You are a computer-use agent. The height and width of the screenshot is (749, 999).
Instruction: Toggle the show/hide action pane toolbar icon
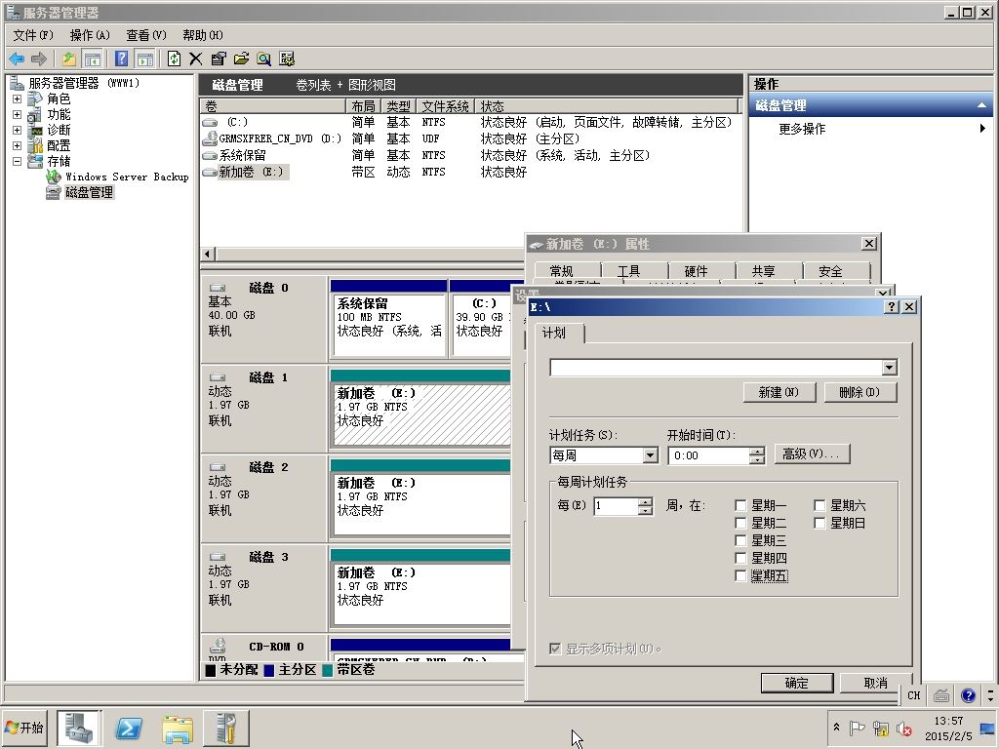click(x=145, y=59)
